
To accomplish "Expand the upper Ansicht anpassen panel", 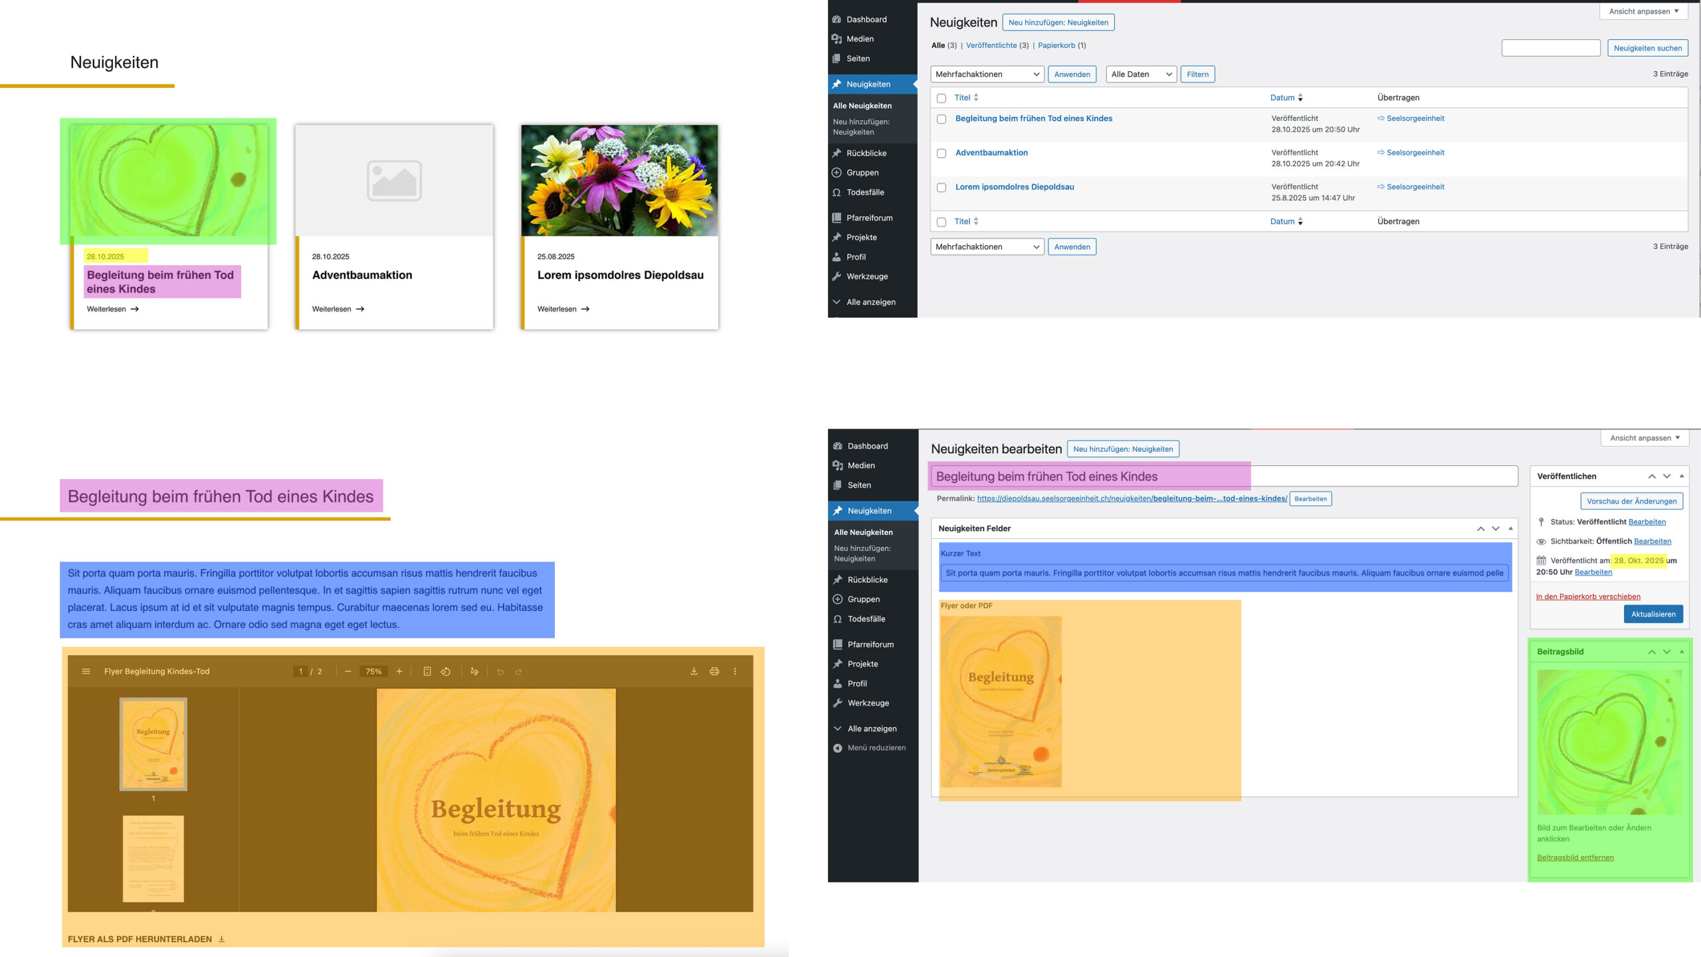I will click(1643, 11).
